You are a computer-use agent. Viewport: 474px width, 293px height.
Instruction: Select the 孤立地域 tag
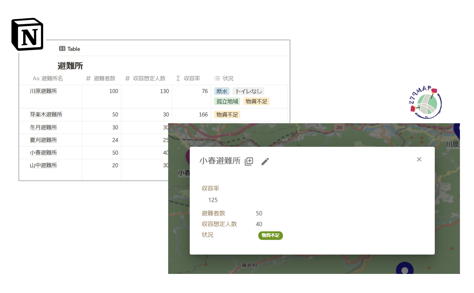coord(227,101)
